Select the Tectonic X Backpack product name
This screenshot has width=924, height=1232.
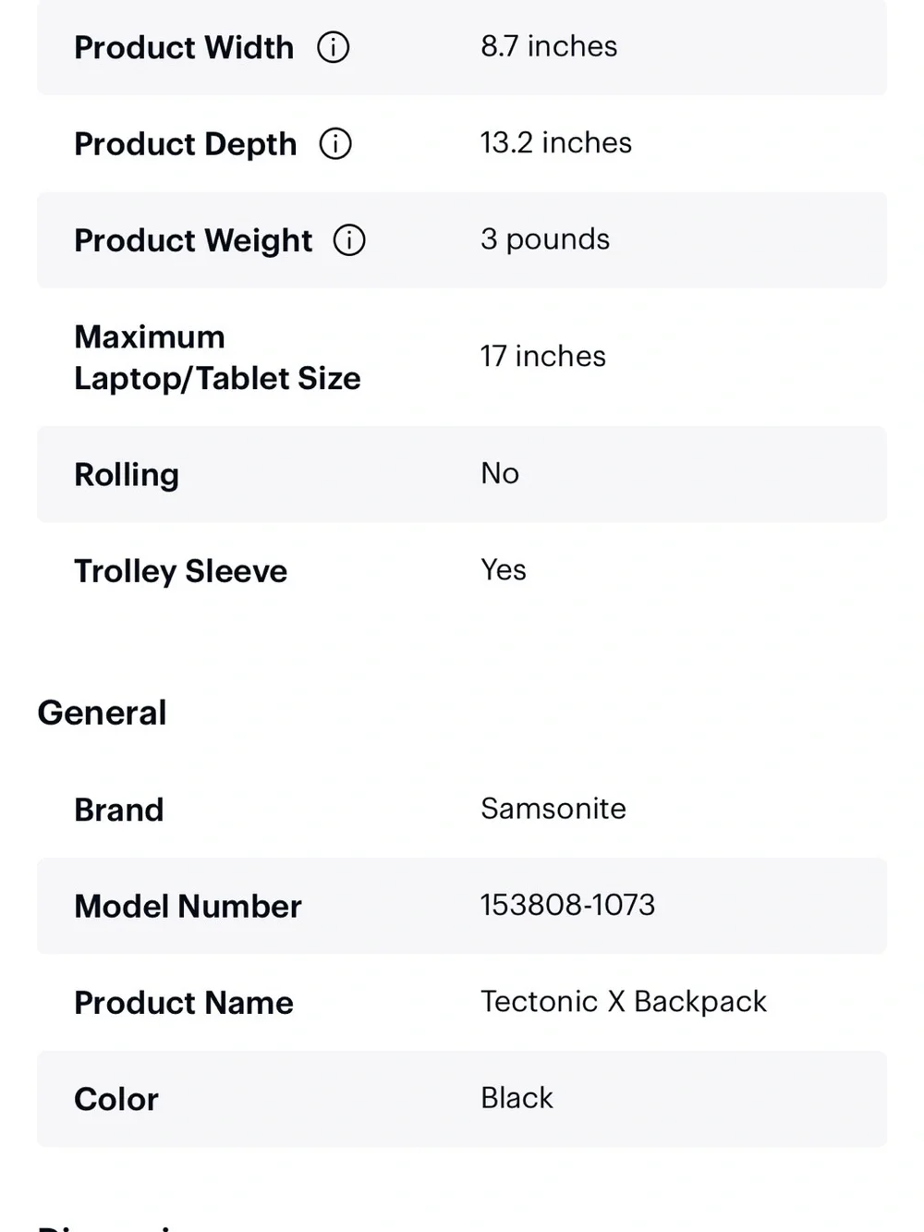tap(624, 1002)
